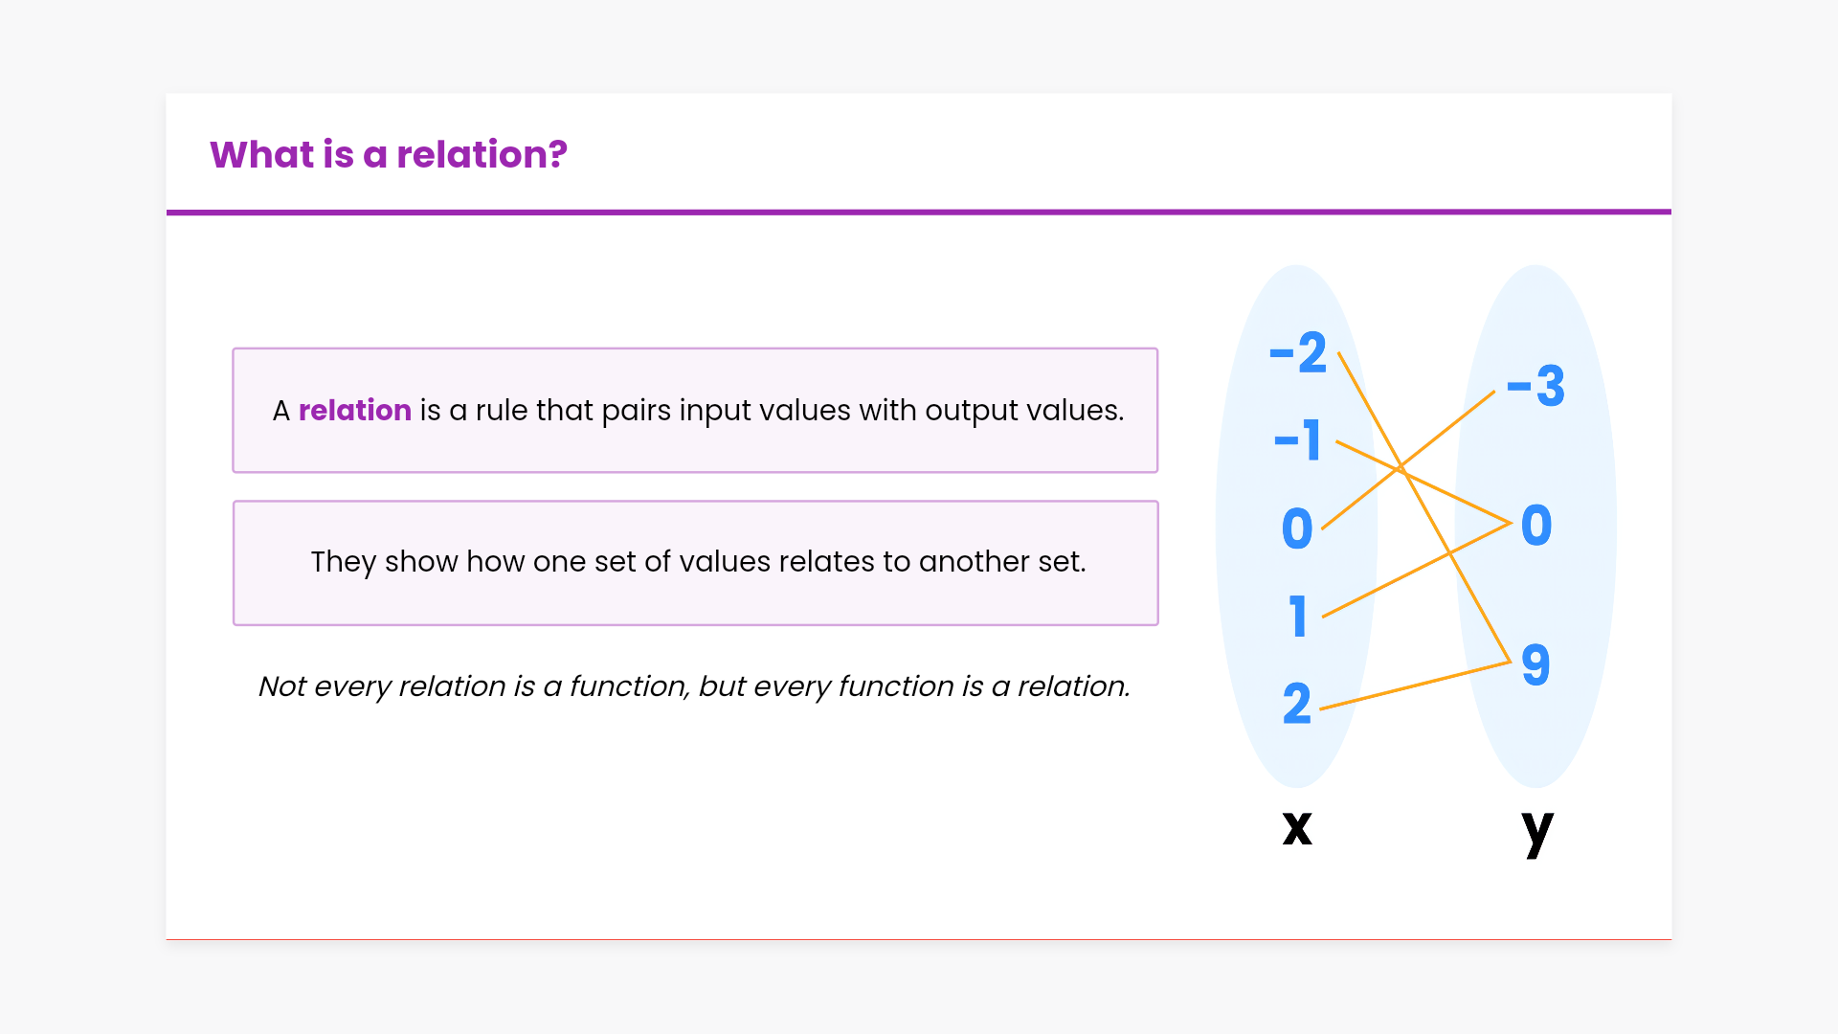Select the 0 in the x oval
The height and width of the screenshot is (1034, 1838).
pyautogui.click(x=1297, y=528)
